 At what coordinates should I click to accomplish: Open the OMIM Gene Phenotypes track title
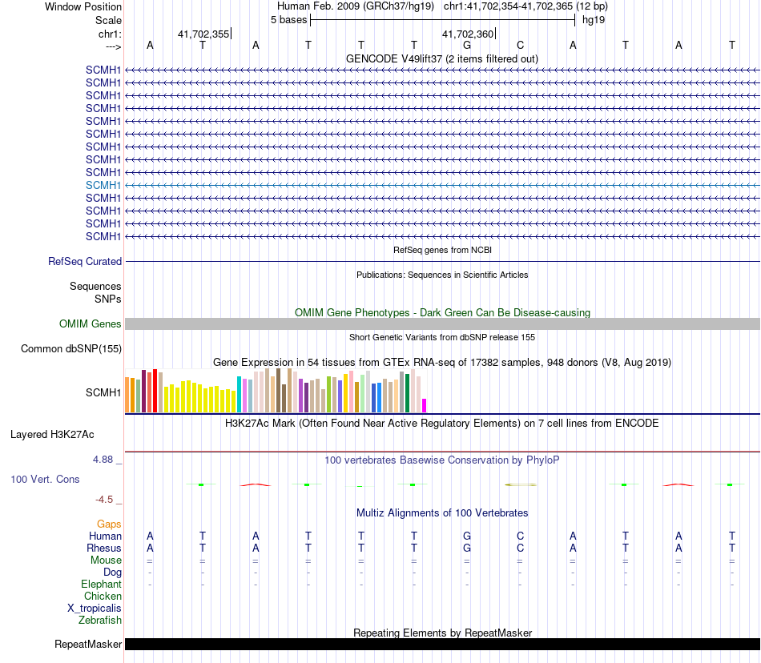(x=442, y=312)
